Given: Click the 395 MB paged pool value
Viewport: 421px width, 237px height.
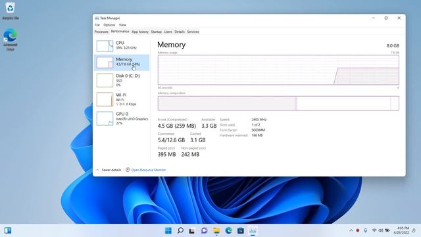Looking at the screenshot, I should 166,154.
